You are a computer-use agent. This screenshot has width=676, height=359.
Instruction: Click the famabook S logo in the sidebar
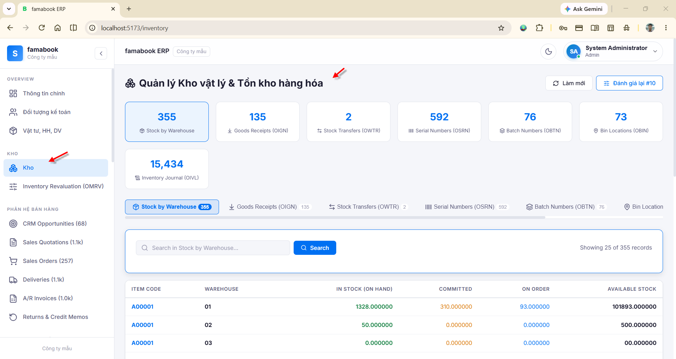point(15,53)
